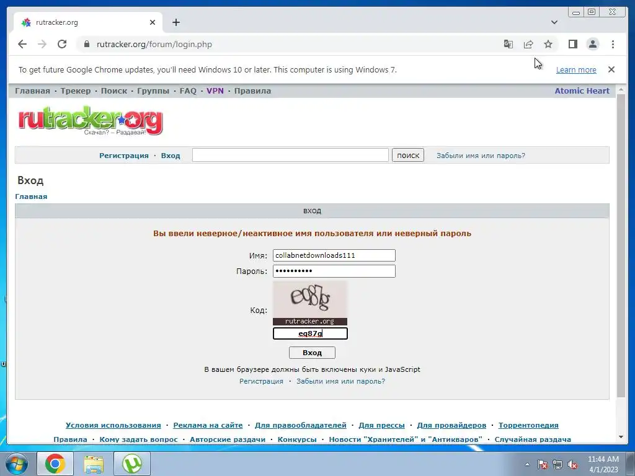Open Конкурсы footer link
The width and height of the screenshot is (635, 476).
coord(297,439)
